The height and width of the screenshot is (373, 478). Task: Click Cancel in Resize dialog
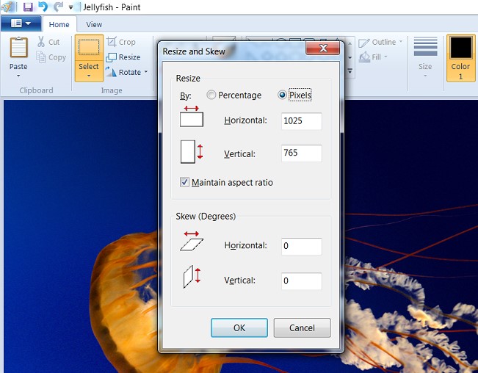(x=302, y=328)
